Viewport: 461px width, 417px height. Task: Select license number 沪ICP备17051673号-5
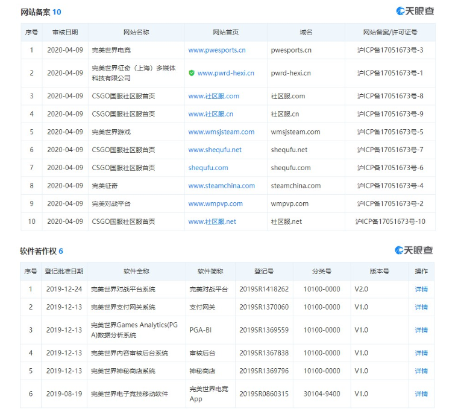pos(390,132)
